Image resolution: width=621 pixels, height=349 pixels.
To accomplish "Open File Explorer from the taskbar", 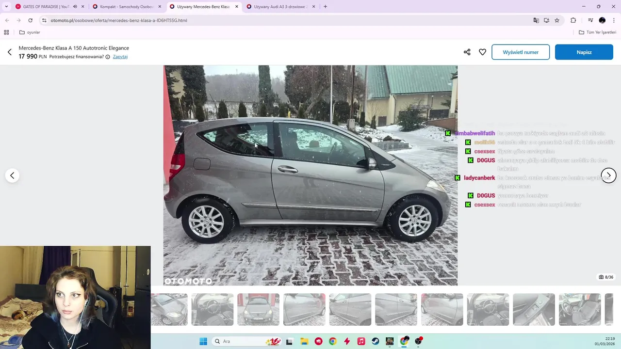I will 304,341.
